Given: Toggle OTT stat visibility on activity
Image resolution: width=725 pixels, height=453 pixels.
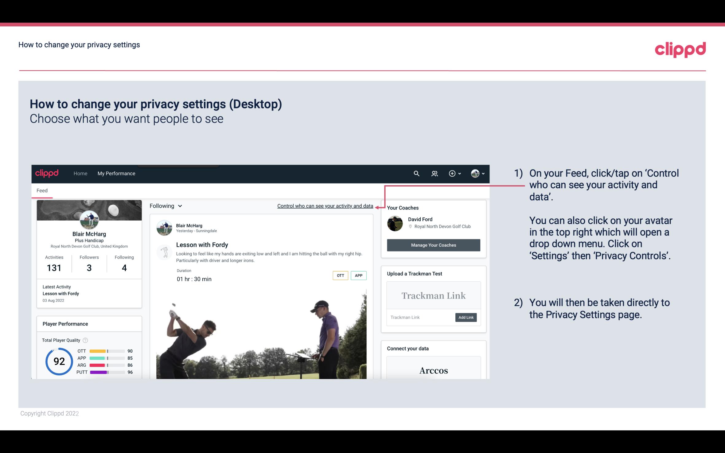Looking at the screenshot, I should (x=340, y=275).
